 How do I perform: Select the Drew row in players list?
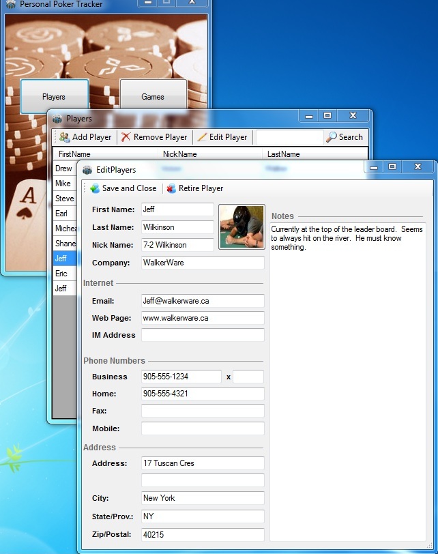63,169
